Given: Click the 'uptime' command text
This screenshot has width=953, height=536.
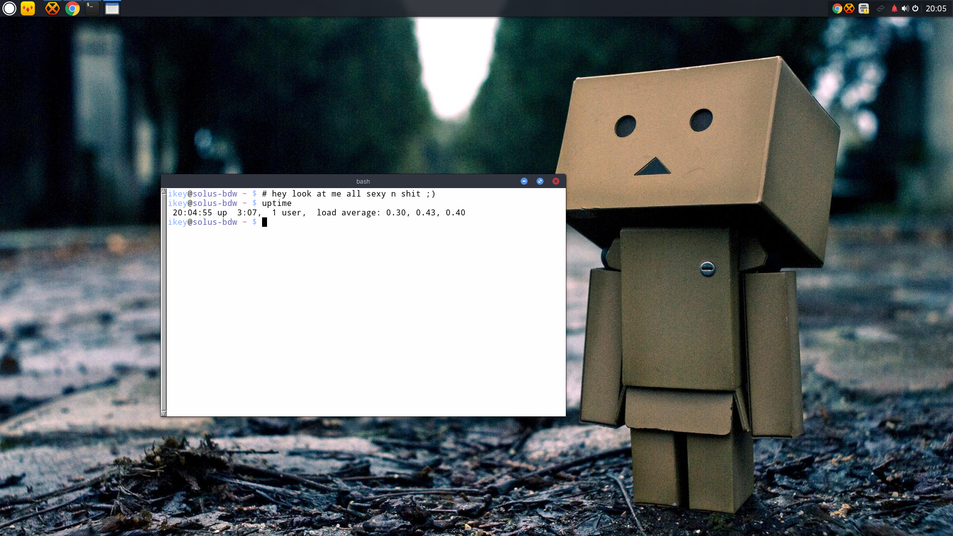Looking at the screenshot, I should click(276, 203).
